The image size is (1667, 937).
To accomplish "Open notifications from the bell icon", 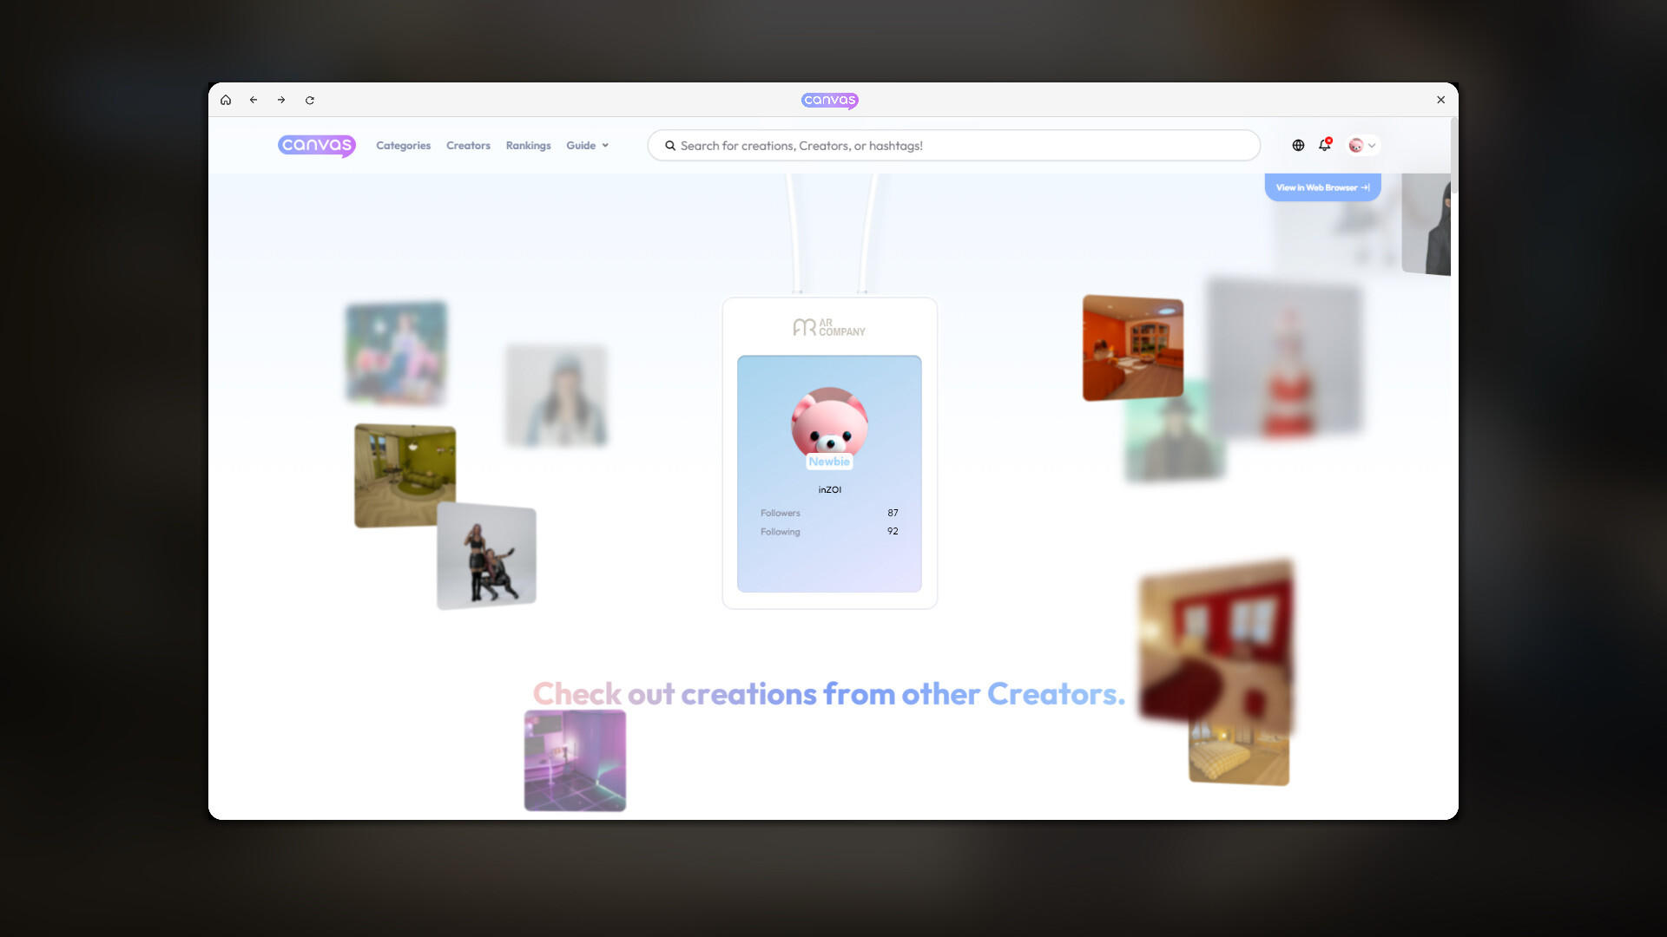I will [1325, 146].
